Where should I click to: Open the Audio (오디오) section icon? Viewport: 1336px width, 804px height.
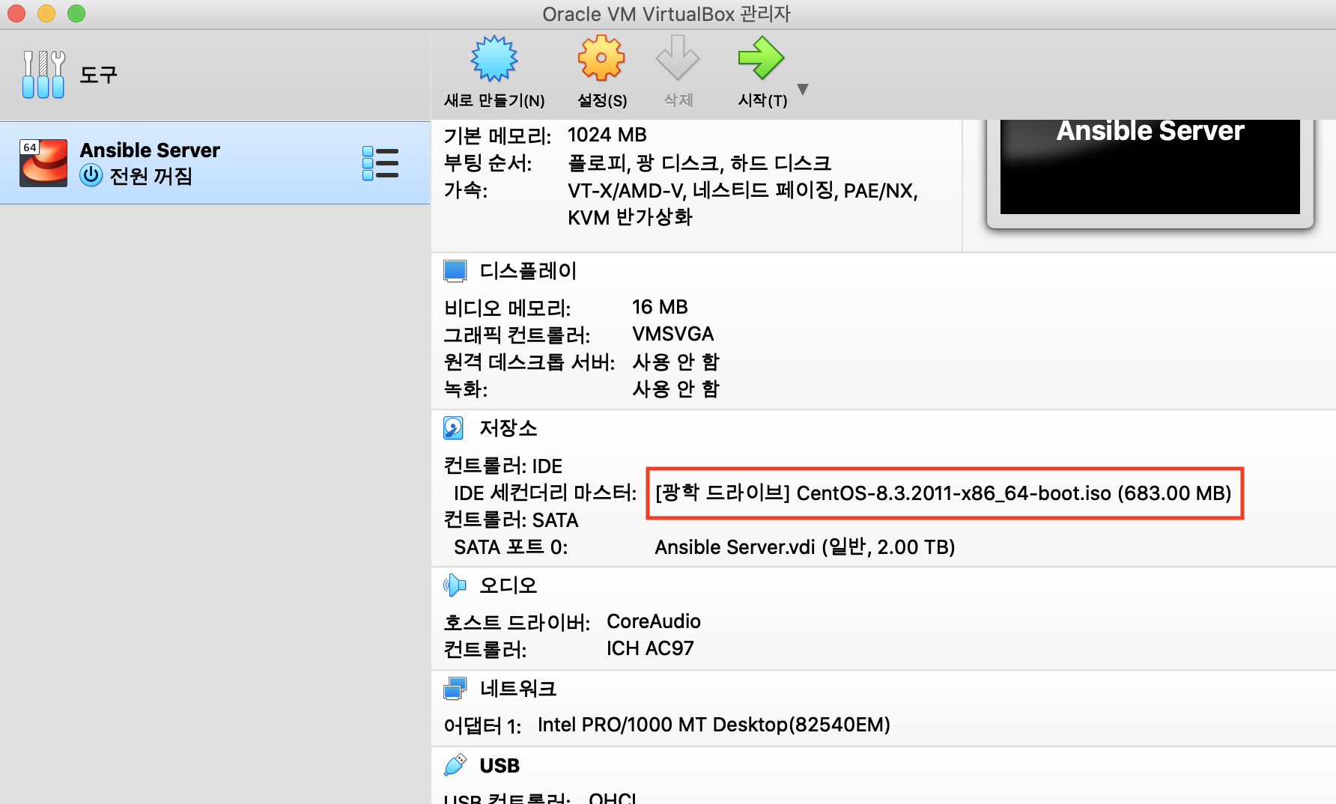(x=455, y=585)
